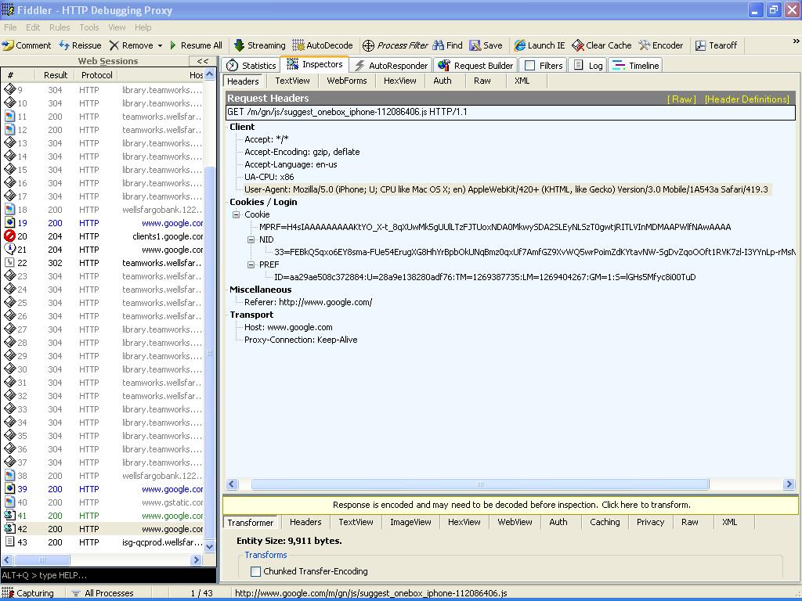802x601 pixels.
Task: Toggle the Capturing status bar indicator
Action: pos(28,593)
